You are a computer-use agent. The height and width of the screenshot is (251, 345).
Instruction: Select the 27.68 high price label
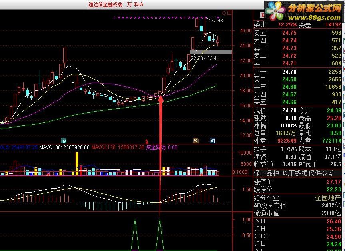[217, 21]
